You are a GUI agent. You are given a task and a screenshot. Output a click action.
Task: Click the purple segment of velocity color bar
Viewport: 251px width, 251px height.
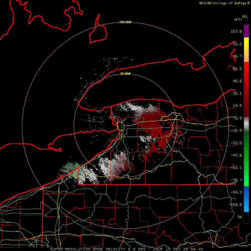coord(246,31)
